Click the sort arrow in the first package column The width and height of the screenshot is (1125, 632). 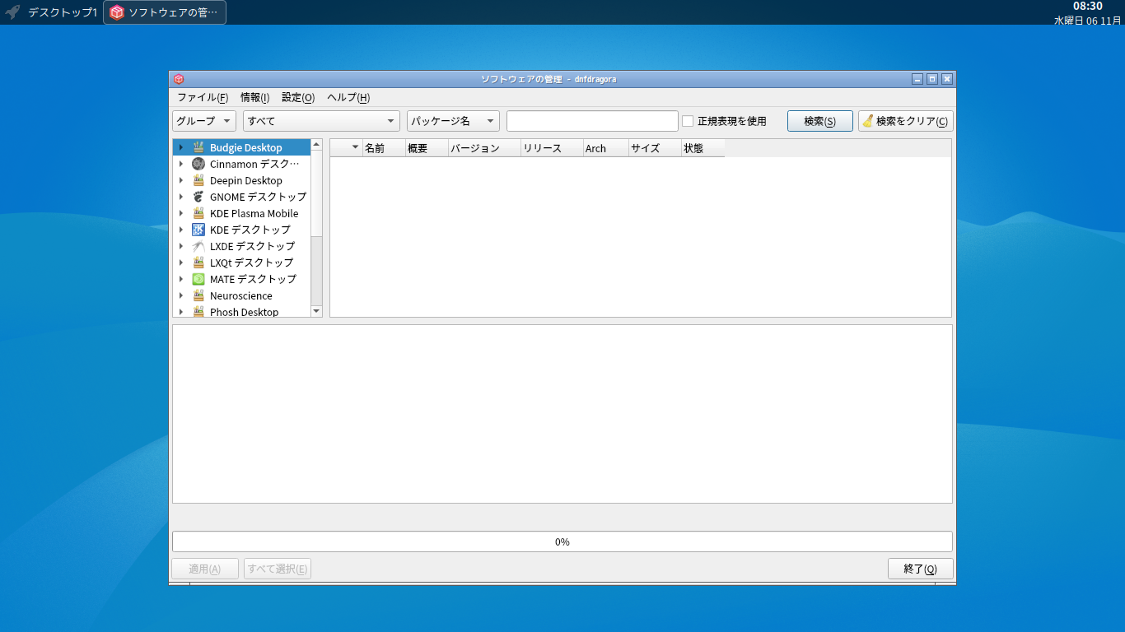[355, 147]
